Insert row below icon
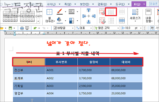The image size is (159, 102). pyautogui.click(x=89, y=22)
